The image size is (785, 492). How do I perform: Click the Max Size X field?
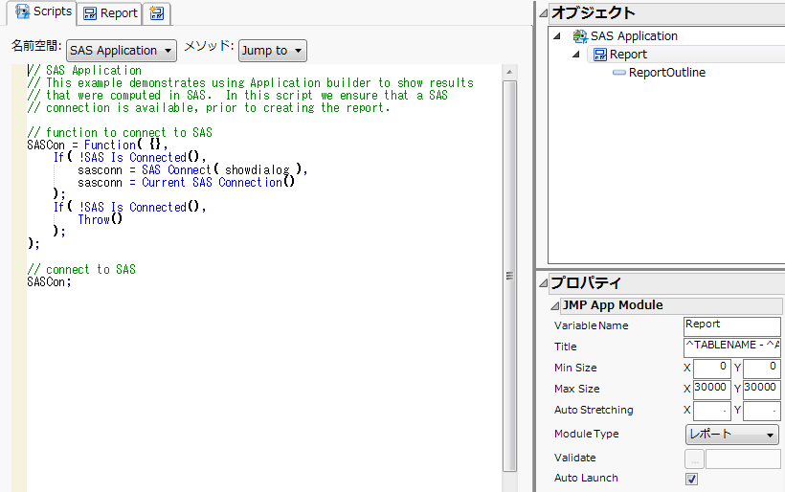click(x=711, y=389)
